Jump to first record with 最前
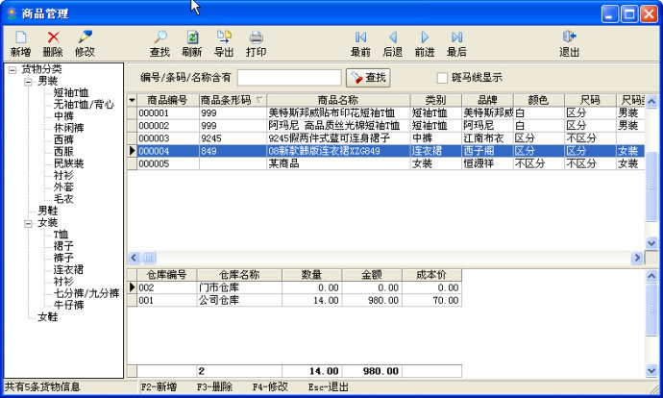This screenshot has height=398, width=663. (x=360, y=37)
